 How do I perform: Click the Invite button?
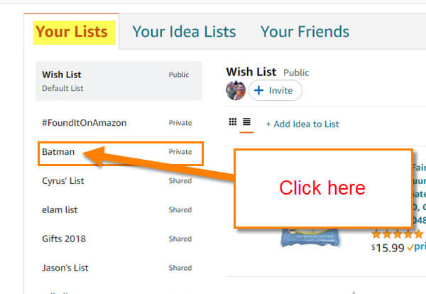coord(275,90)
